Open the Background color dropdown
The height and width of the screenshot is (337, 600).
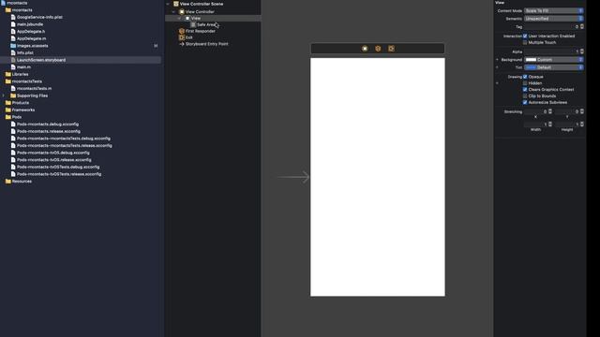pyautogui.click(x=554, y=60)
